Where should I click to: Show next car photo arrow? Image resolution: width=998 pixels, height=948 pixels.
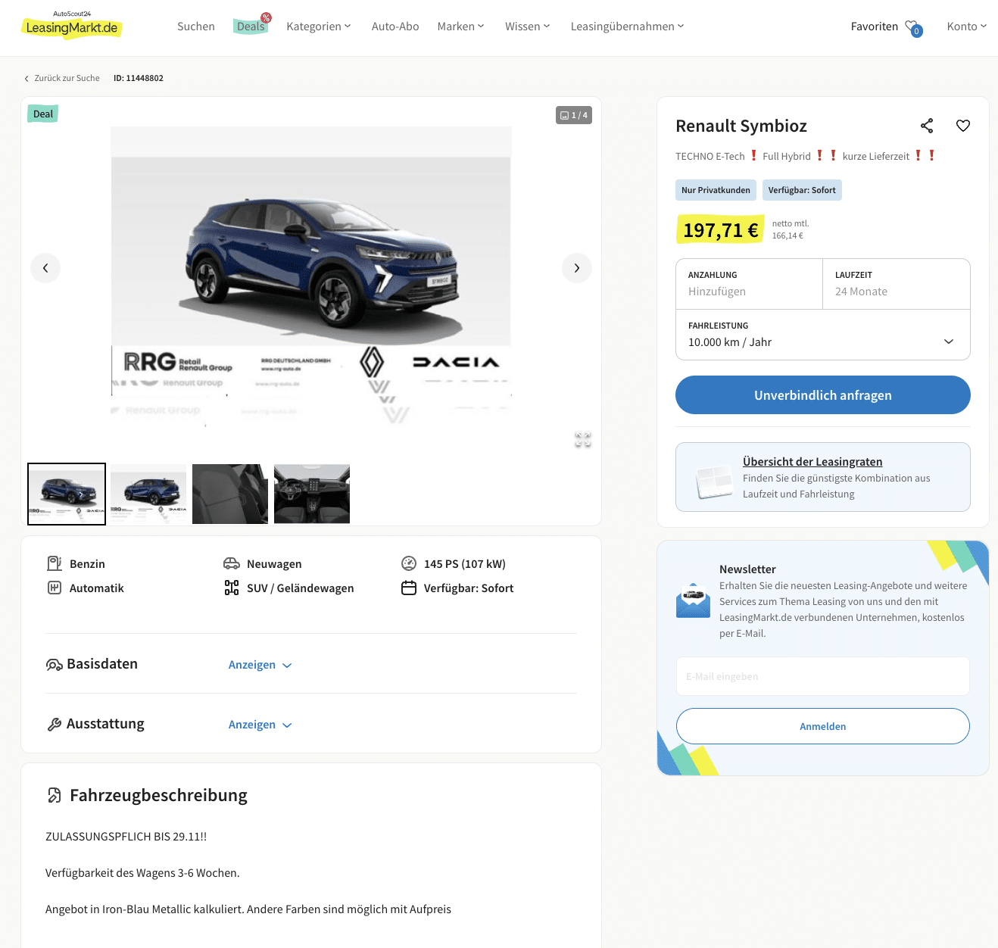(x=577, y=268)
